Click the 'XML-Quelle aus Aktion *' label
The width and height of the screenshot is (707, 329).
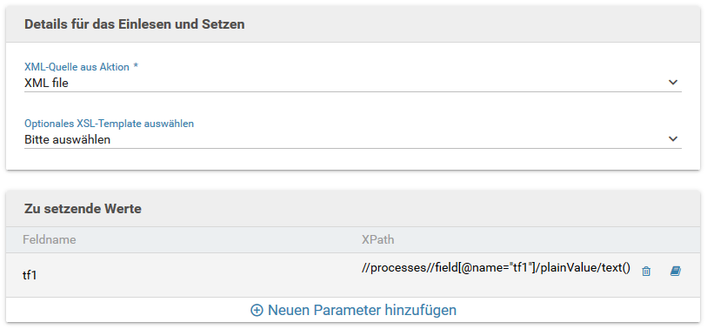point(81,67)
